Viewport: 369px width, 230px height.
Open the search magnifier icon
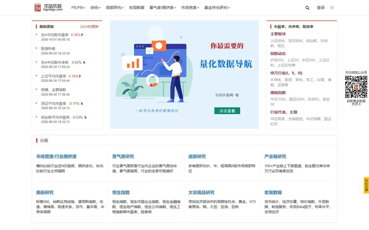[x=307, y=8]
